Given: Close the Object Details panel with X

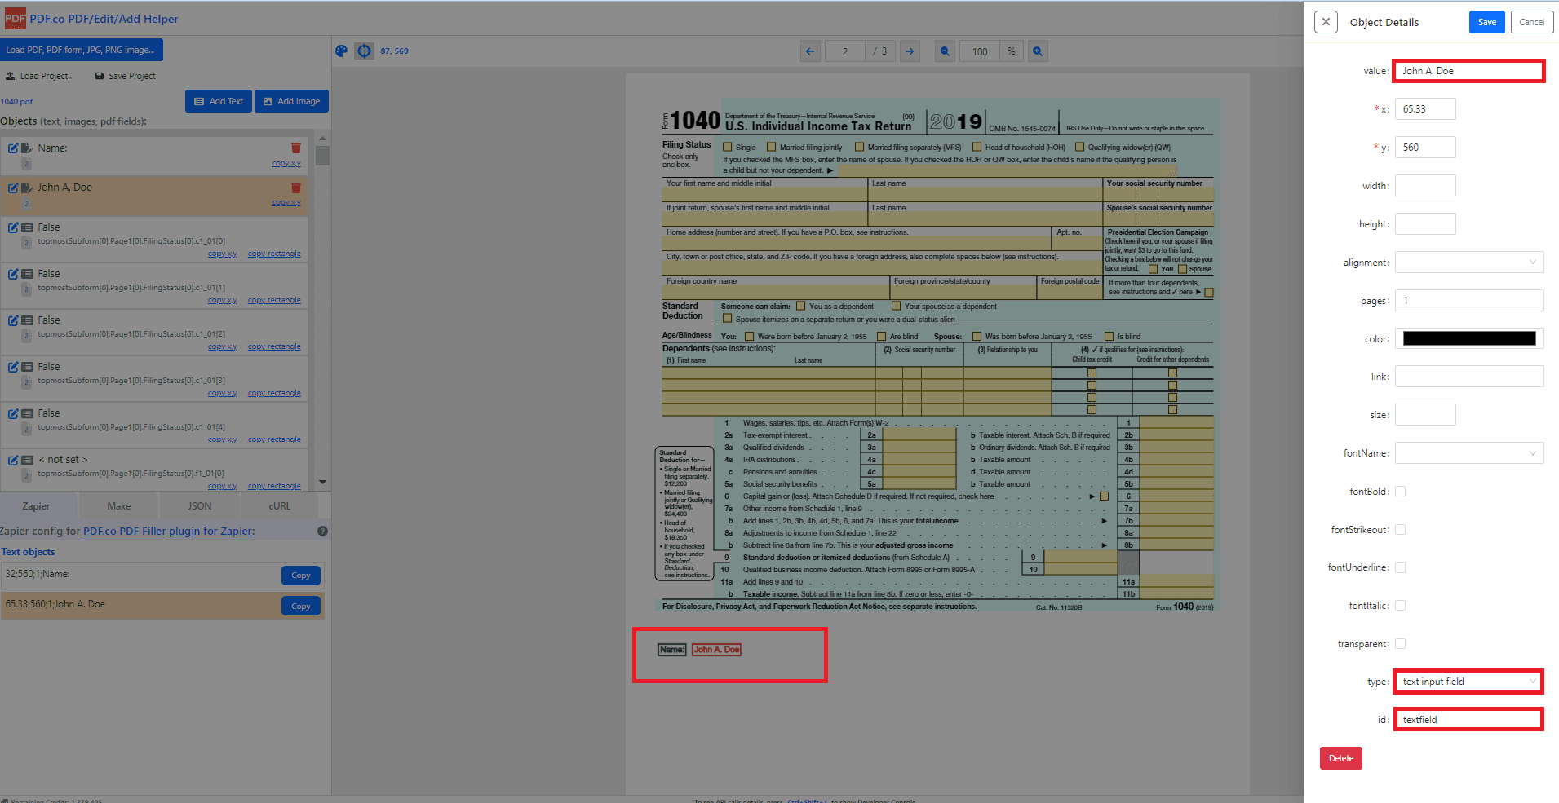Looking at the screenshot, I should pos(1326,22).
